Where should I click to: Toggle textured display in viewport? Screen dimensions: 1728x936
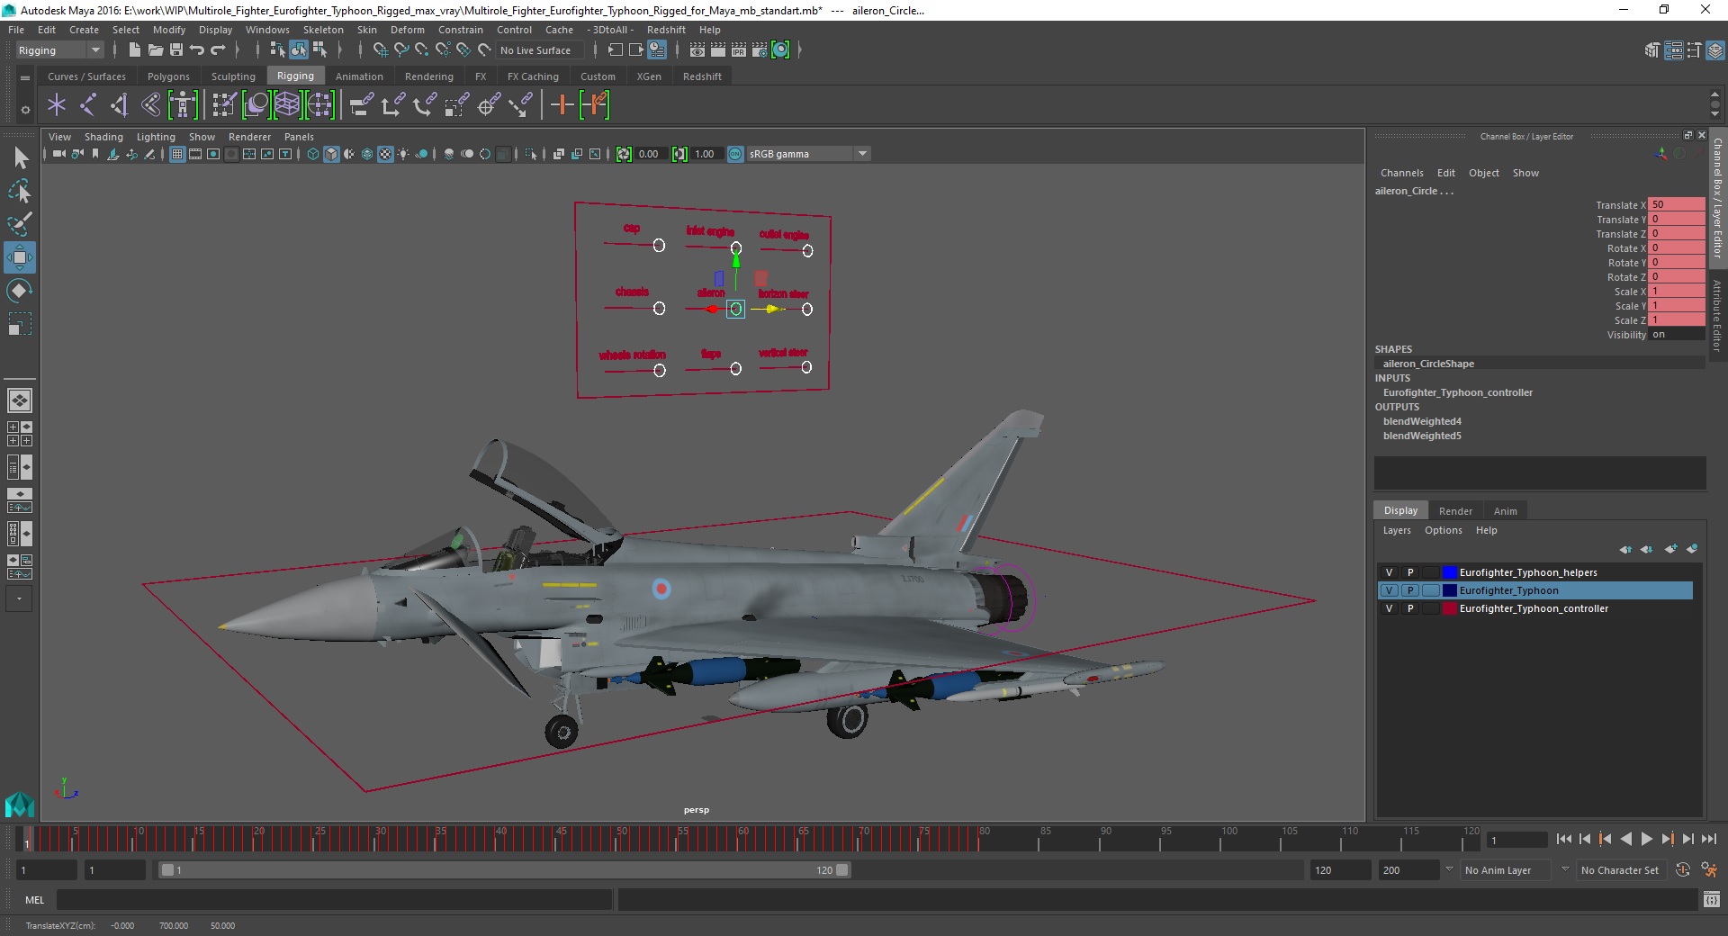tap(385, 154)
